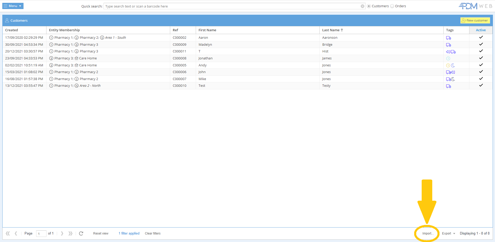The height and width of the screenshot is (242, 495).
Task: Click the page number input box
Action: click(41, 234)
